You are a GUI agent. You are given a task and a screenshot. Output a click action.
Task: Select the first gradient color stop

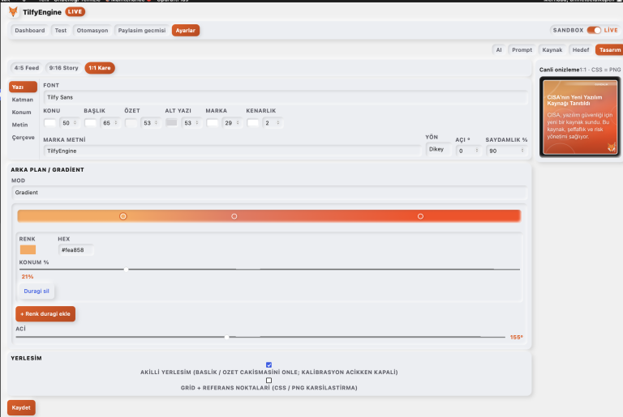click(x=123, y=216)
